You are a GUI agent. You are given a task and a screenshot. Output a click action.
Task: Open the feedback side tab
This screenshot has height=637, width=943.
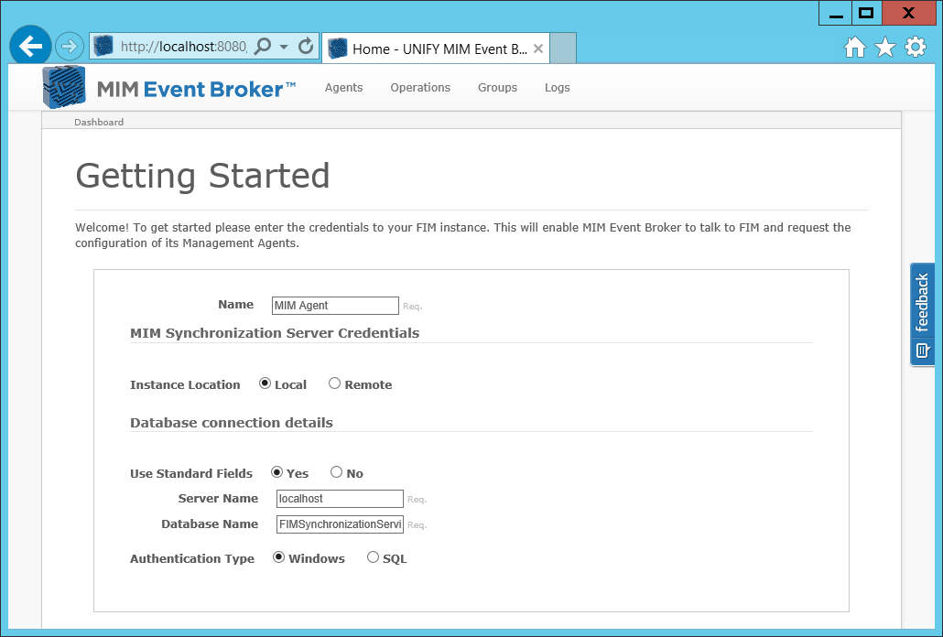(x=922, y=314)
